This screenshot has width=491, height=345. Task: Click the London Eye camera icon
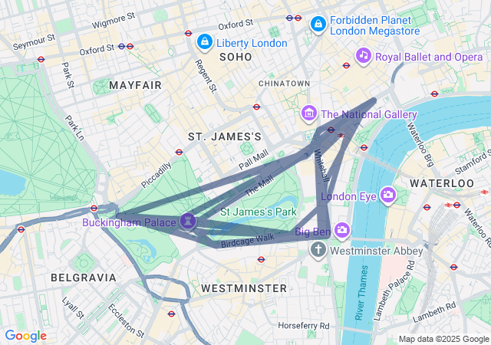[388, 195]
